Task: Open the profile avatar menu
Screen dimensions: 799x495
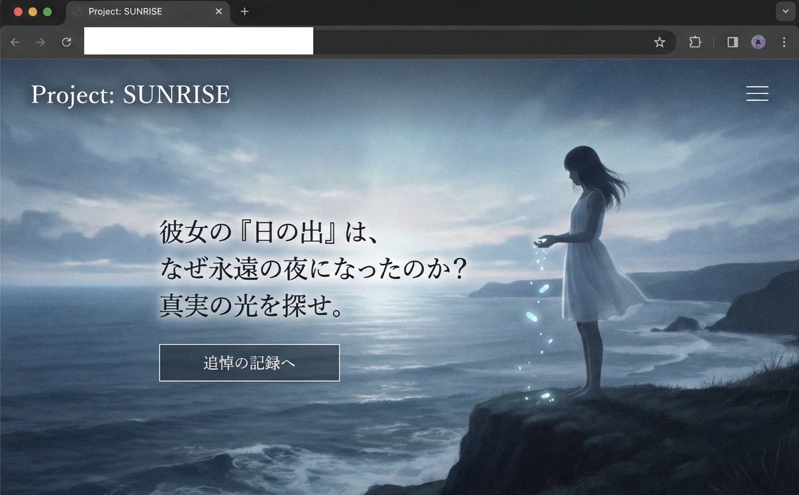Action: (x=758, y=42)
